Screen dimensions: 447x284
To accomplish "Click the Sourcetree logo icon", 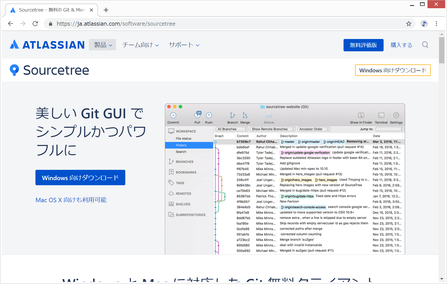I will [14, 70].
